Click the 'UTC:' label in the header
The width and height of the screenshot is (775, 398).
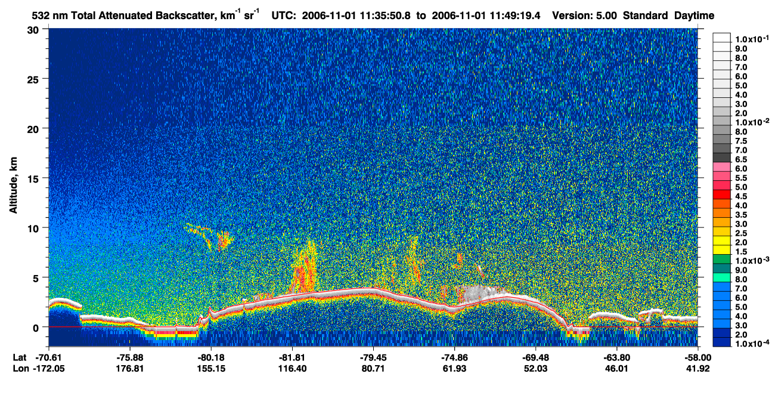click(x=284, y=16)
